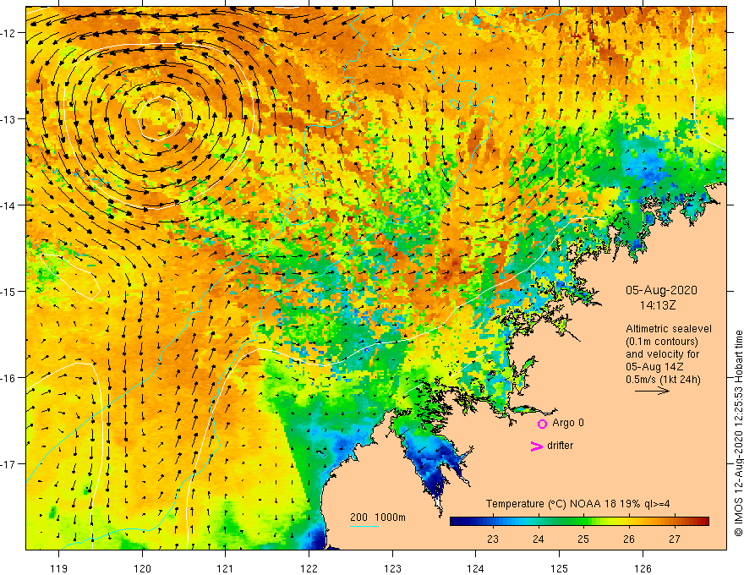Click the longitude axis label 124
744x575 pixels.
[x=476, y=568]
